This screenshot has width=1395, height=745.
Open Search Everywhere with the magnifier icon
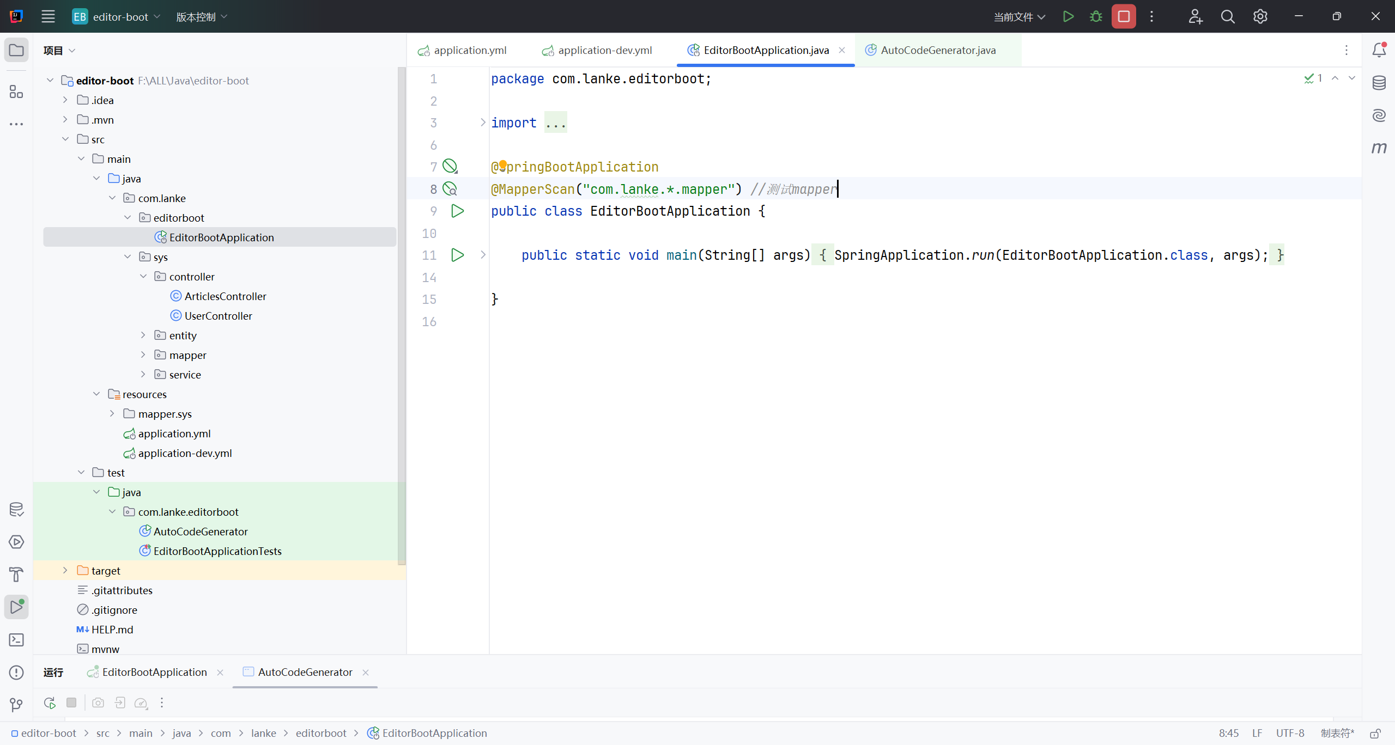tap(1228, 16)
